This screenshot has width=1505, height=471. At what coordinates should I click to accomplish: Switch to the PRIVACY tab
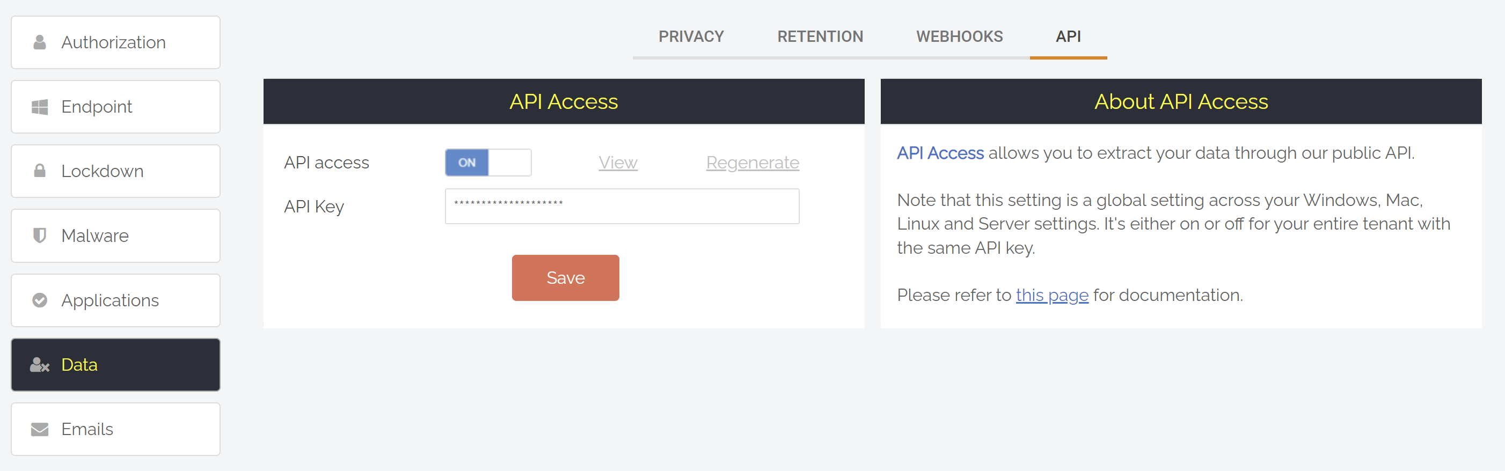coord(691,36)
